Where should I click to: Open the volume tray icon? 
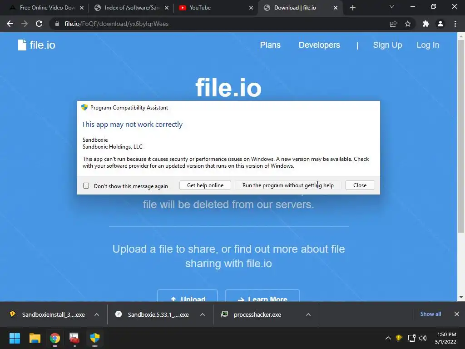pyautogui.click(x=423, y=338)
